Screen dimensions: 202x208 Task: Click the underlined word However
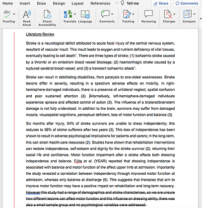(33, 192)
